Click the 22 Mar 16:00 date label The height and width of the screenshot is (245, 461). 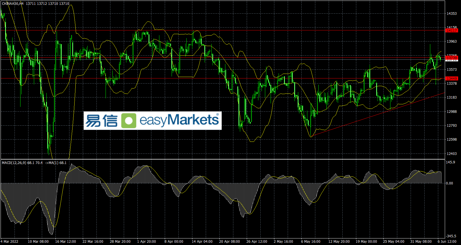pos(93,242)
